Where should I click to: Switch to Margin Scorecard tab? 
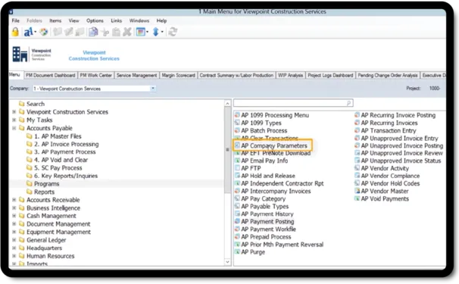178,75
